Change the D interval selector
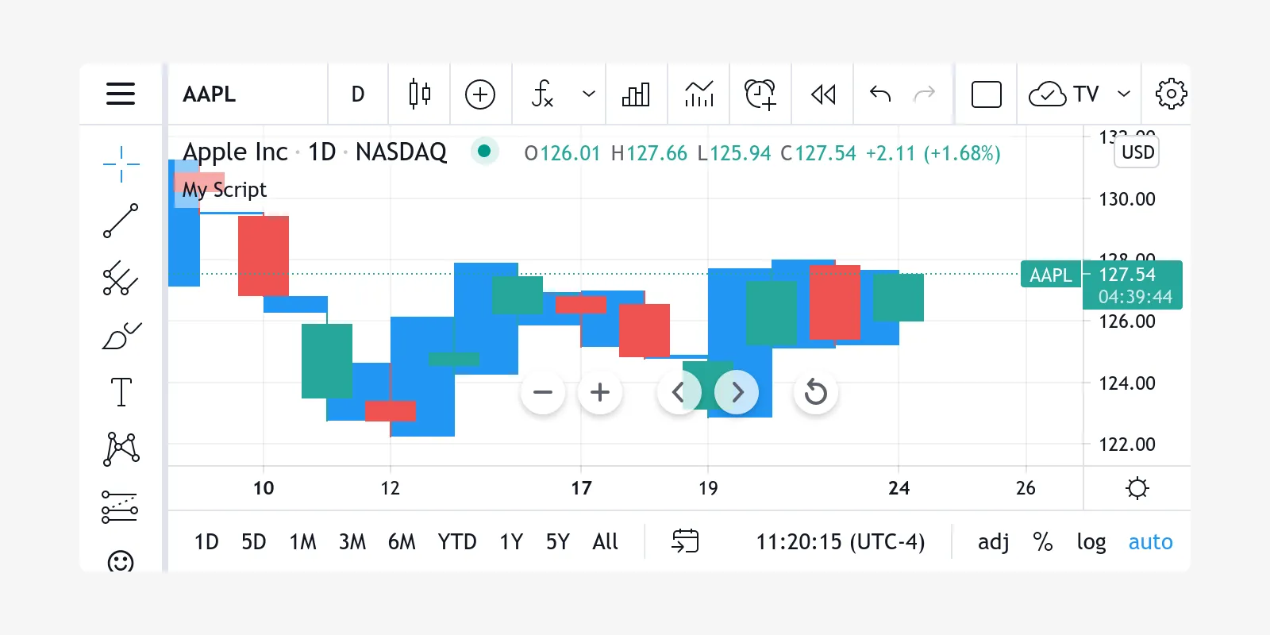 (358, 94)
